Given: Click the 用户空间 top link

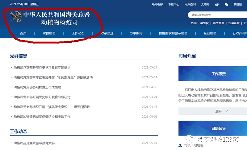Looking at the screenshot, I should [190, 4].
